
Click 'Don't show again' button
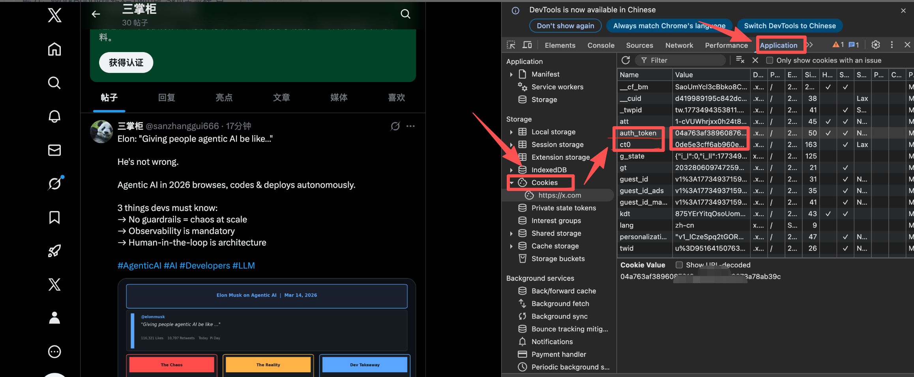(x=565, y=26)
